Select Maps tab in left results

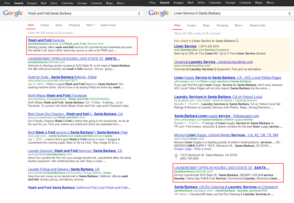pos(59,25)
